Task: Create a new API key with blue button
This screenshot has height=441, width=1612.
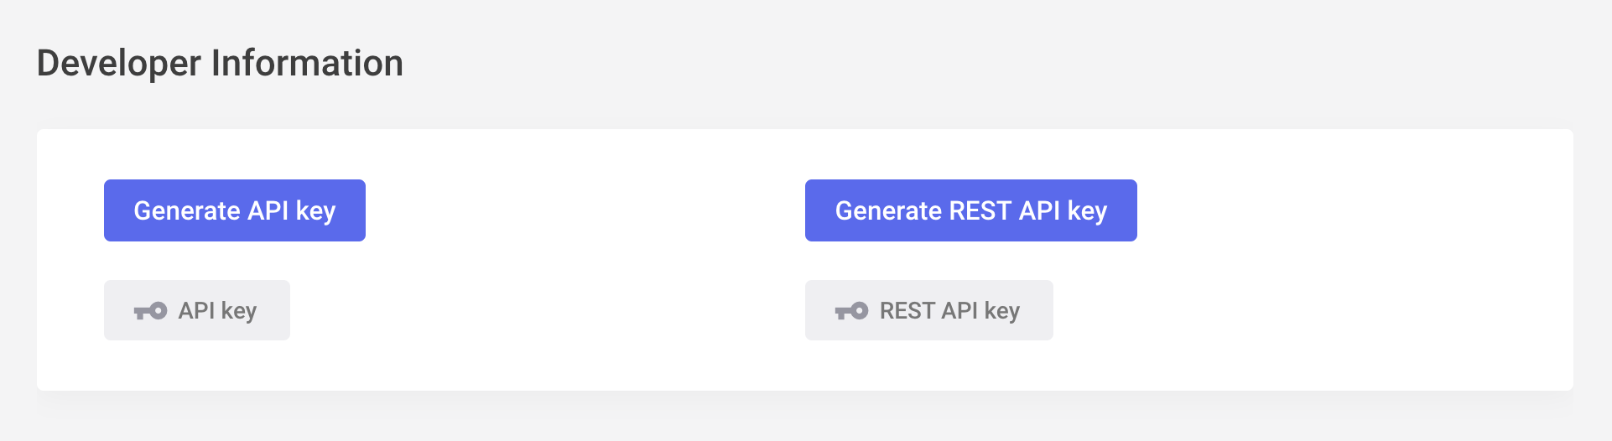Action: 235,210
